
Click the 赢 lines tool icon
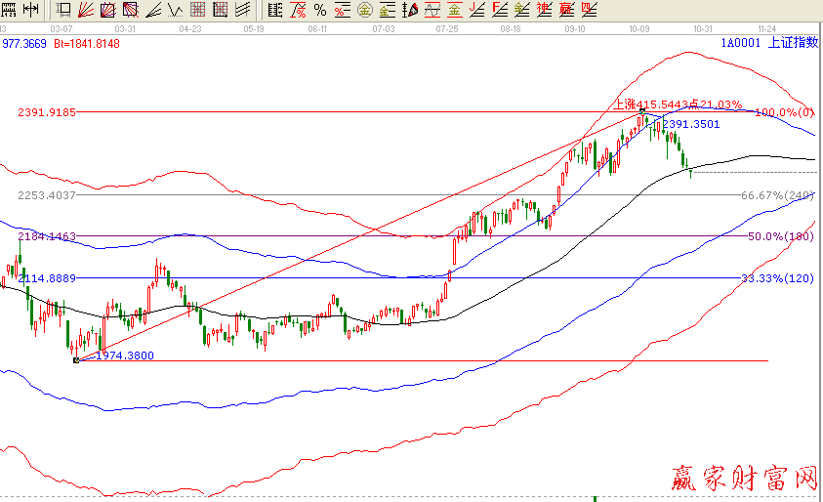coord(566,11)
